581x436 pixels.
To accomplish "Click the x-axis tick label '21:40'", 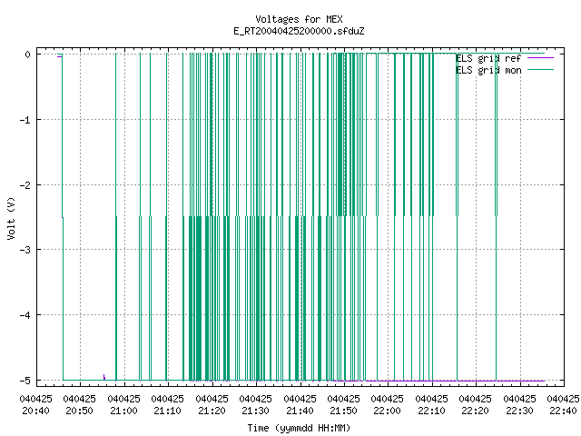I will 300,411.
